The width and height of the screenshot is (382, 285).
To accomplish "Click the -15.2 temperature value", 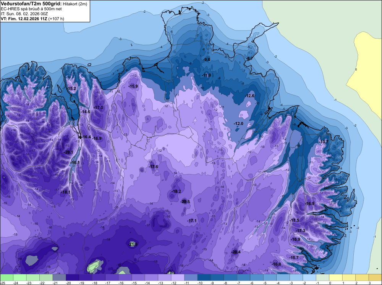I will click(71, 88).
